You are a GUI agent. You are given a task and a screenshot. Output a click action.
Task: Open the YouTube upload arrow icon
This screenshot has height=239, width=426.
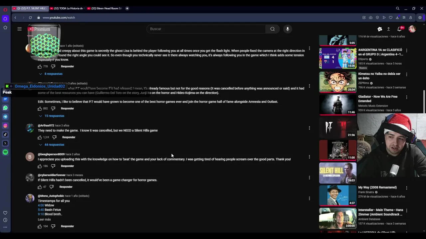[x=388, y=29]
